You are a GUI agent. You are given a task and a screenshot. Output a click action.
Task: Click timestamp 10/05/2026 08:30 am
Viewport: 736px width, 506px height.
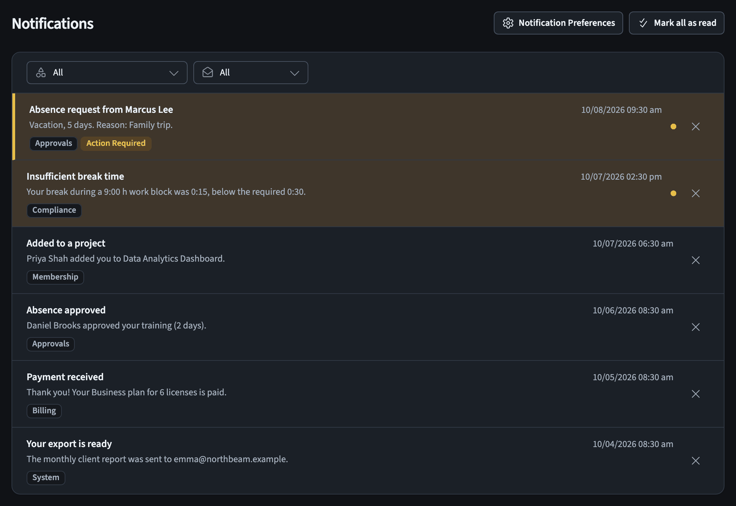pos(633,377)
